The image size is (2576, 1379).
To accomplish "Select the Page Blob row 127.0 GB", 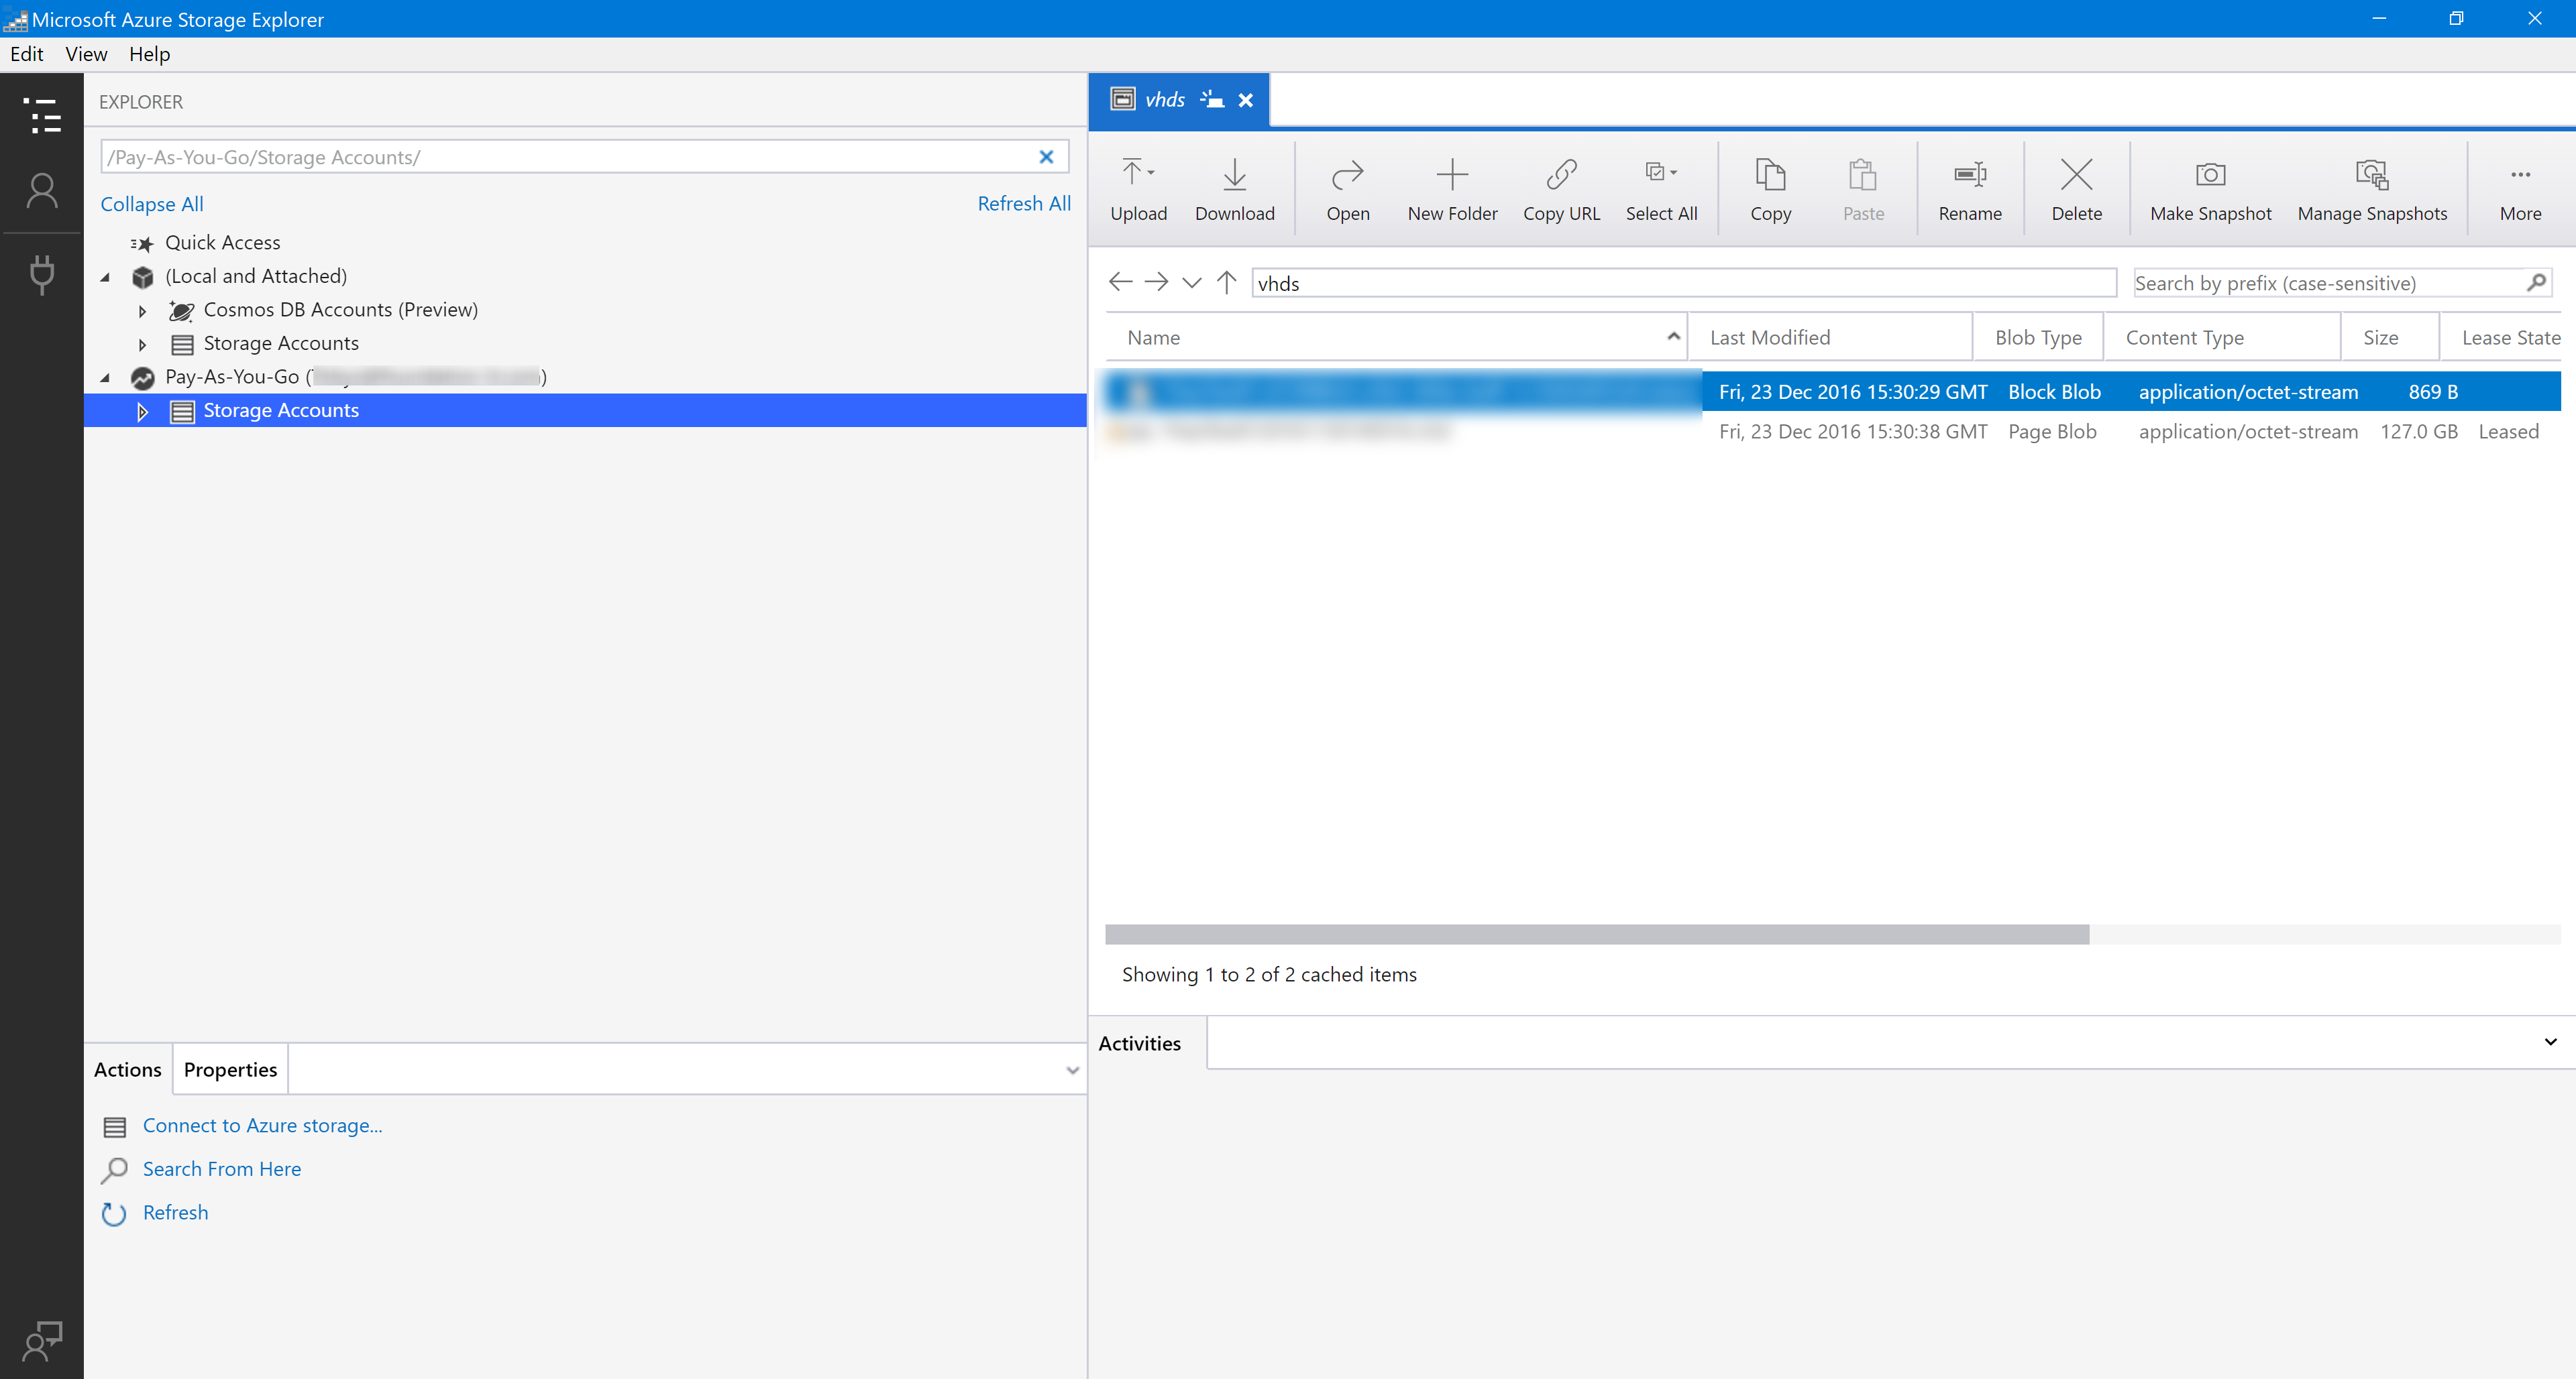I will [x=1832, y=430].
